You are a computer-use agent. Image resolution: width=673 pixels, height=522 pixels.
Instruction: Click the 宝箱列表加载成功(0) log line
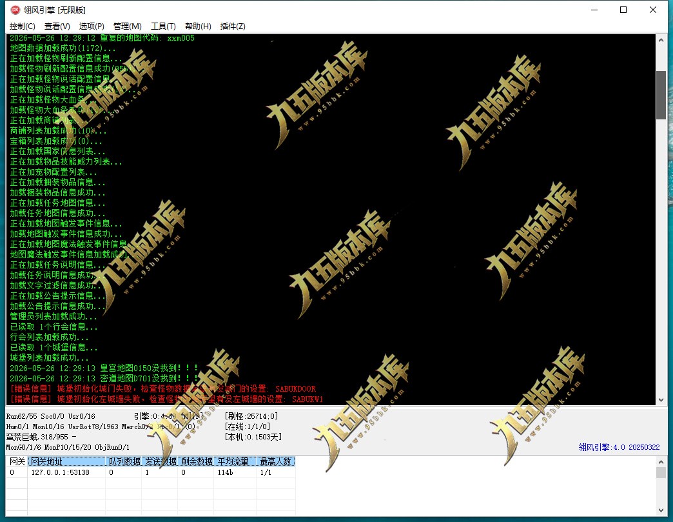[56, 141]
